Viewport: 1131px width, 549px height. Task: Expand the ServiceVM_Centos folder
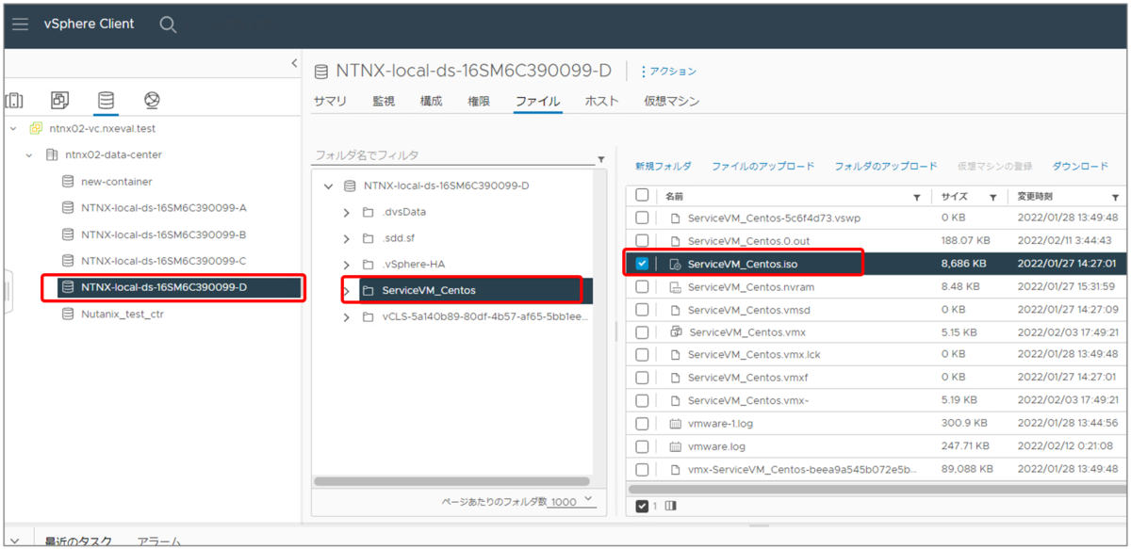347,291
